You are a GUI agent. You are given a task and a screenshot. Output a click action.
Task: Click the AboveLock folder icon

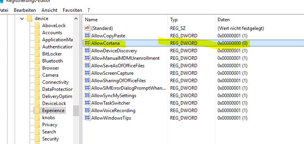[37, 26]
